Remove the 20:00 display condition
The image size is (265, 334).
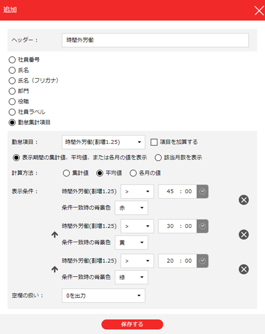click(244, 269)
